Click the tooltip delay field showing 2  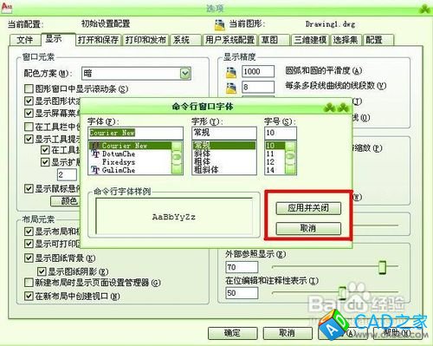67,174
